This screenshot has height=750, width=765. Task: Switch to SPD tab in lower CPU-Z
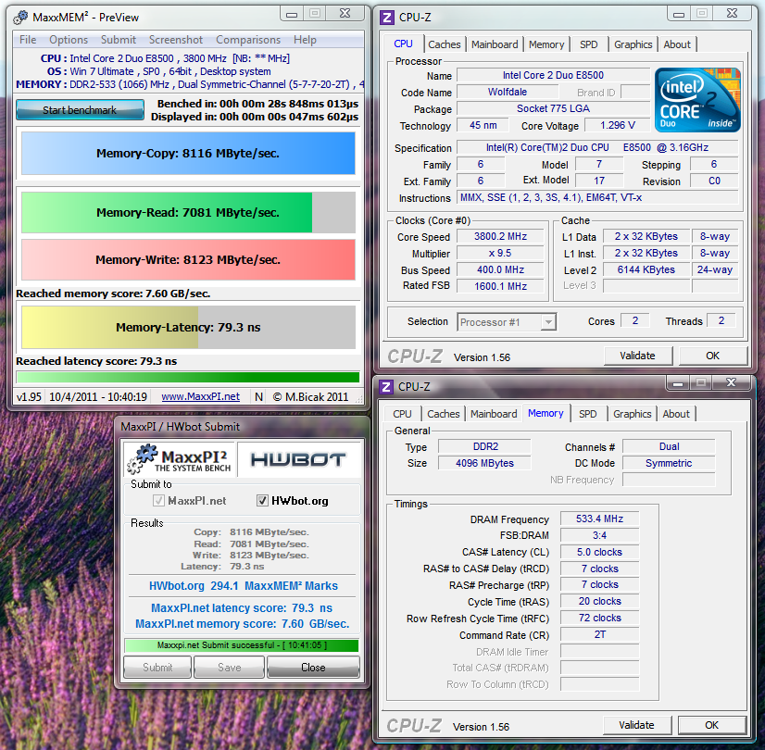(588, 414)
